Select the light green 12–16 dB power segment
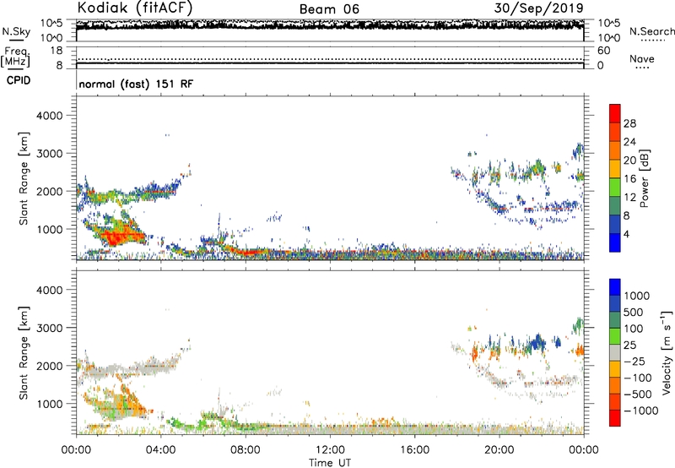The height and width of the screenshot is (468, 675). pos(615,188)
